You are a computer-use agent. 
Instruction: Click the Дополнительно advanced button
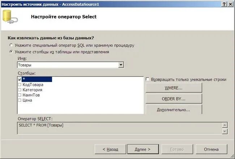(x=174, y=110)
